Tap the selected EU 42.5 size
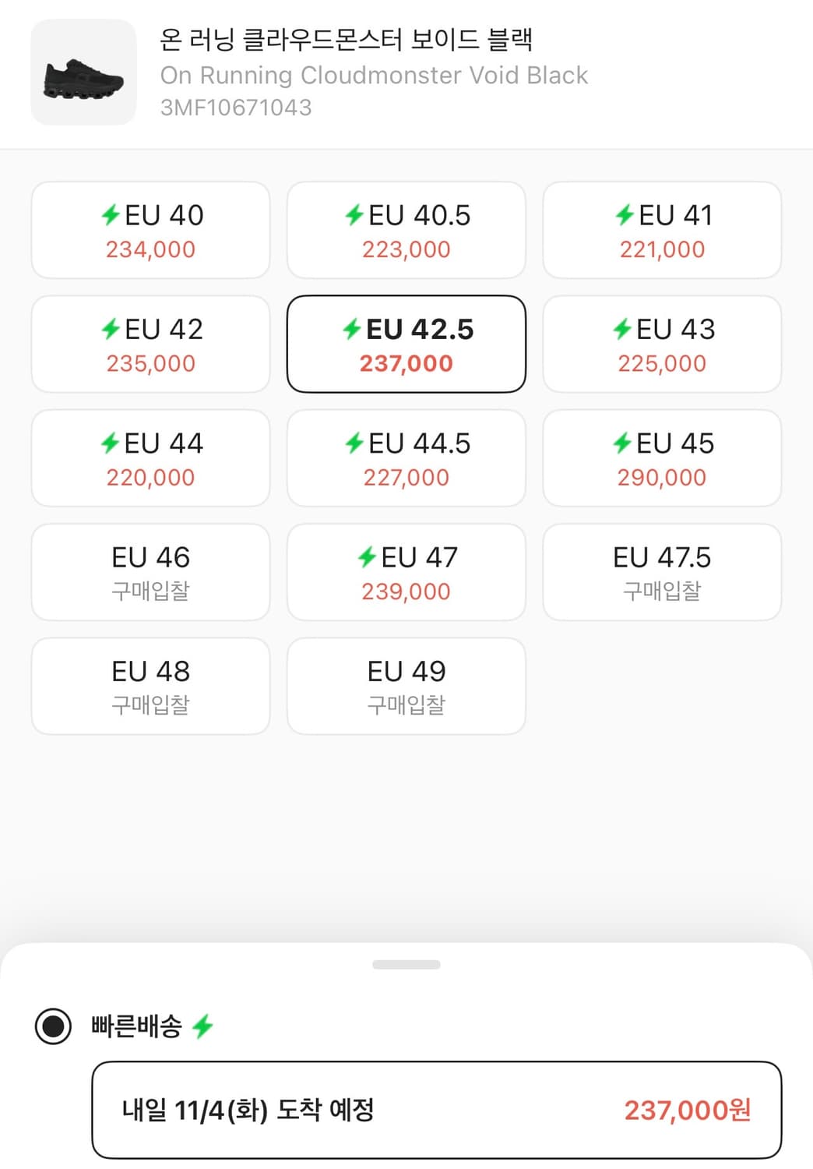The image size is (813, 1169). [406, 344]
